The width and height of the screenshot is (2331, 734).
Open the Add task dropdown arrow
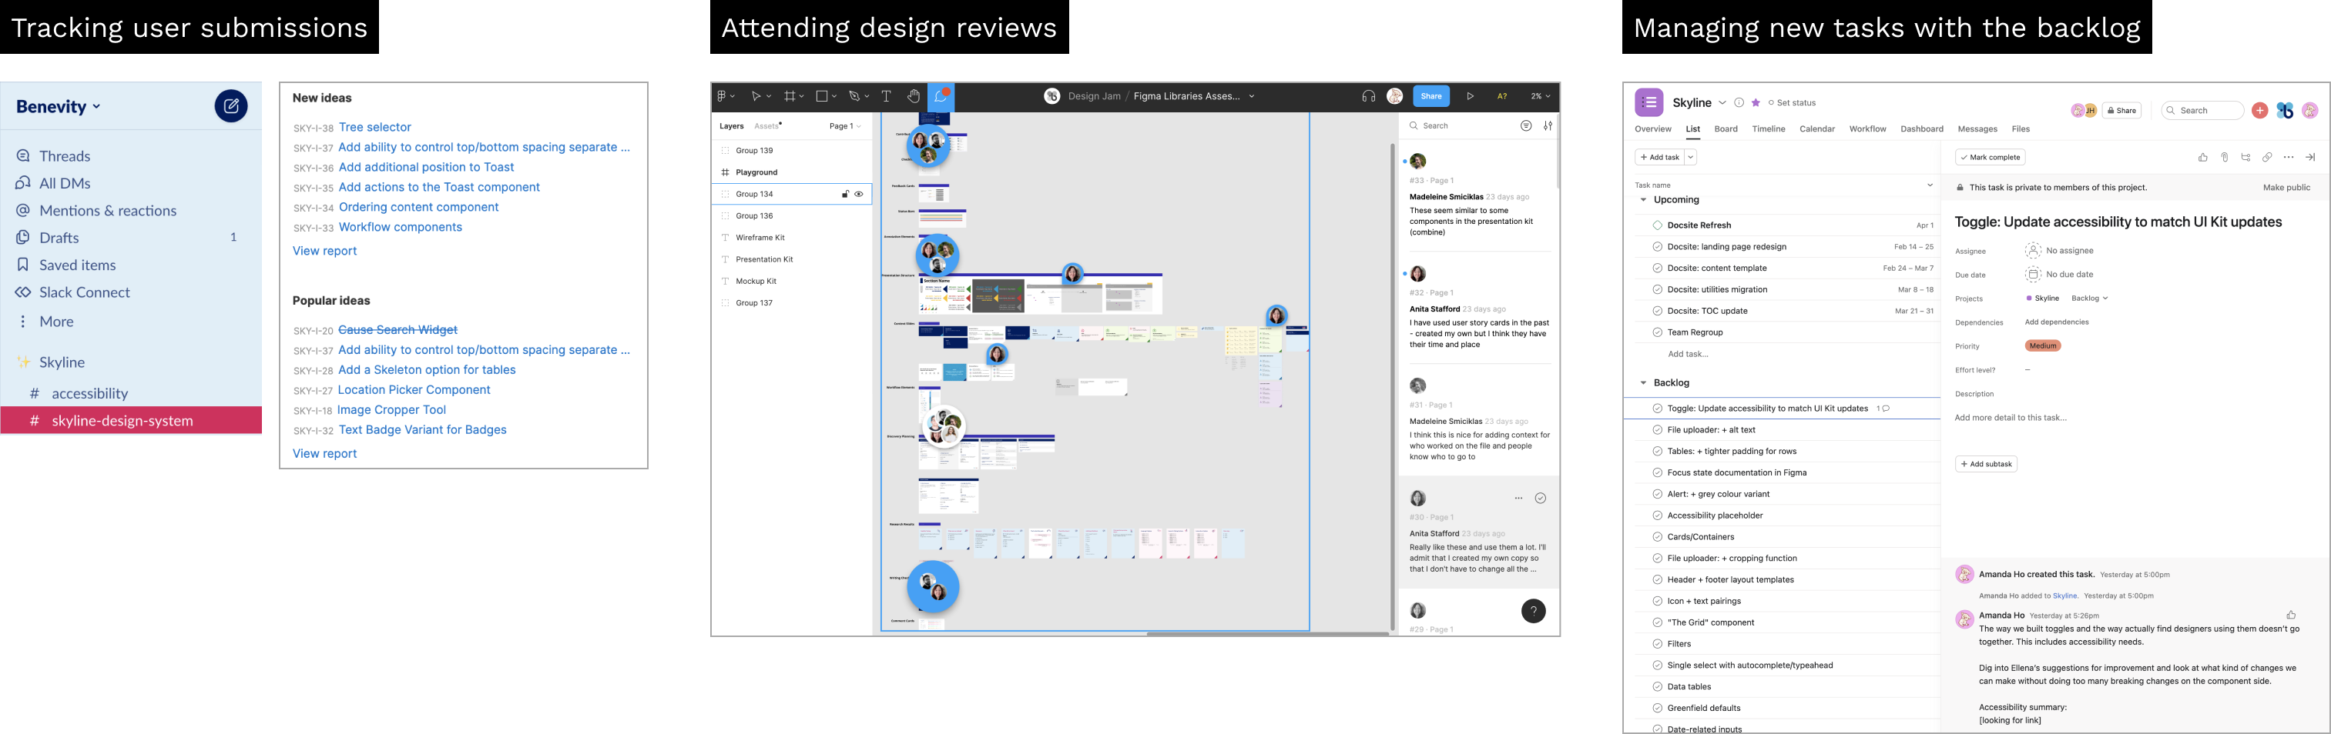coord(1689,157)
